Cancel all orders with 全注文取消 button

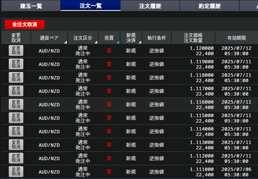tap(25, 25)
